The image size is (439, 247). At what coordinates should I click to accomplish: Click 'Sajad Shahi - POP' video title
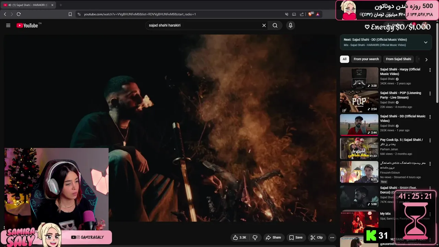coord(401,95)
